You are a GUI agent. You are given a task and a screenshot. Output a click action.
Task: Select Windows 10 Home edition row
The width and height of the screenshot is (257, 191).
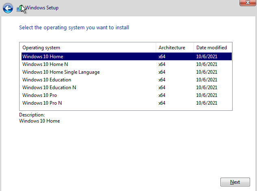[126, 57]
